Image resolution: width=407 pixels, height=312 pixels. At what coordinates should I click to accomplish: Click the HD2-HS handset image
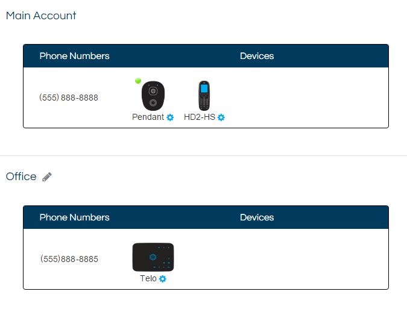[204, 96]
